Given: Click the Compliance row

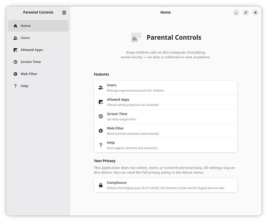Looking at the screenshot, I should [166, 185].
